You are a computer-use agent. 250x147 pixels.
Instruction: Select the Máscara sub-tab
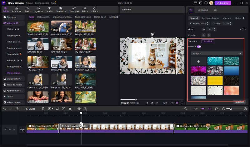pos(227,18)
